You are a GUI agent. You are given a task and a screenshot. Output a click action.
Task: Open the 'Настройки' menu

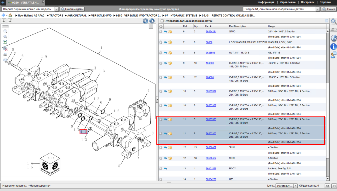(308, 2)
